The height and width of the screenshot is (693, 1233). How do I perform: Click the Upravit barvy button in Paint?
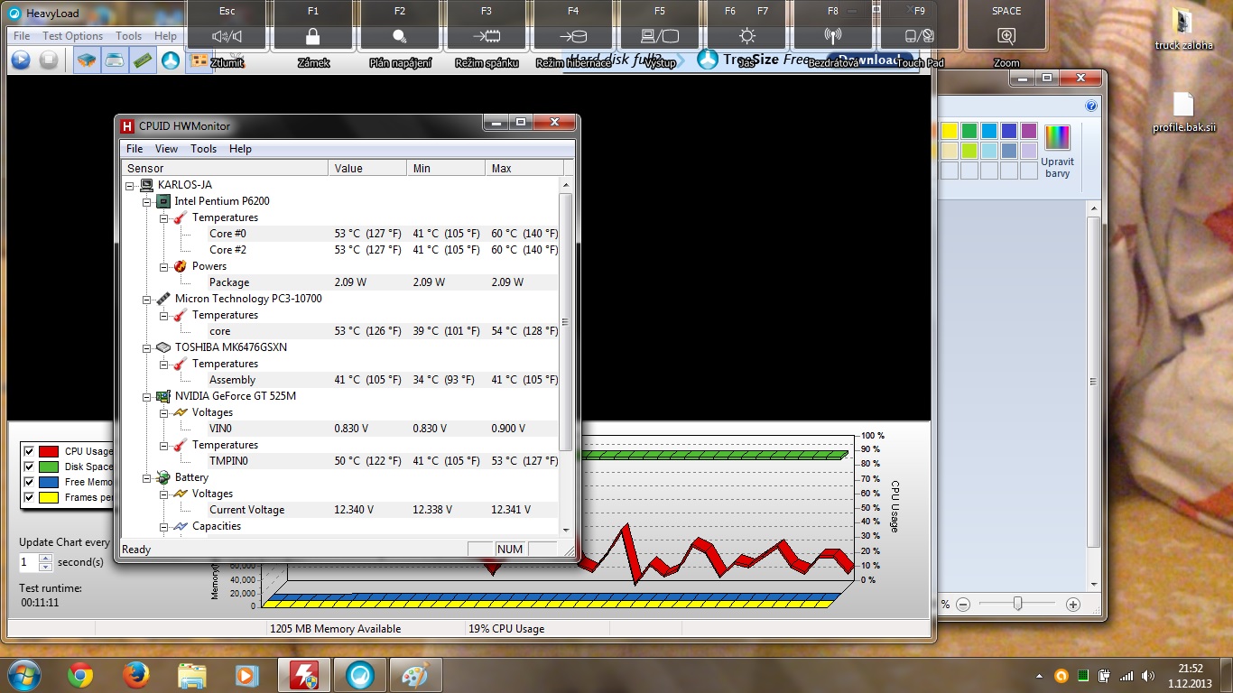[1058, 151]
